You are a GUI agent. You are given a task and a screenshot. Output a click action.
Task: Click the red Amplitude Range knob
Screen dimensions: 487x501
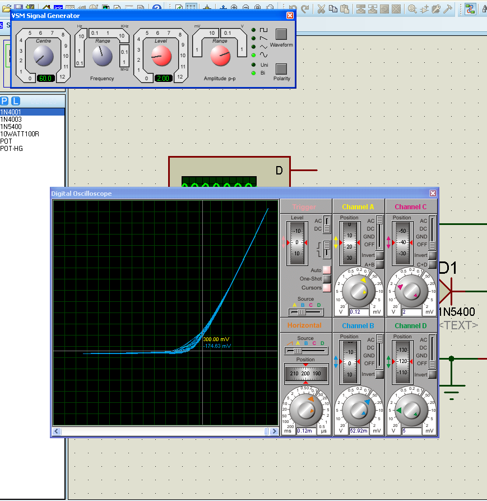(x=220, y=56)
